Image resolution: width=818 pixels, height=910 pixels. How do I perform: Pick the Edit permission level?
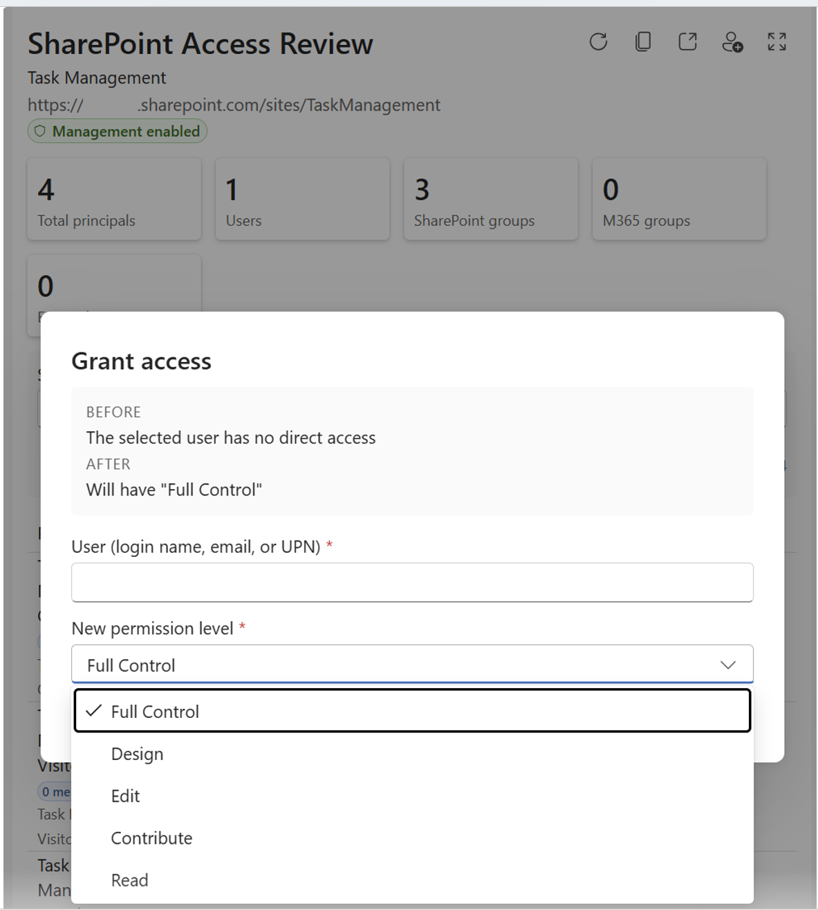(x=412, y=796)
